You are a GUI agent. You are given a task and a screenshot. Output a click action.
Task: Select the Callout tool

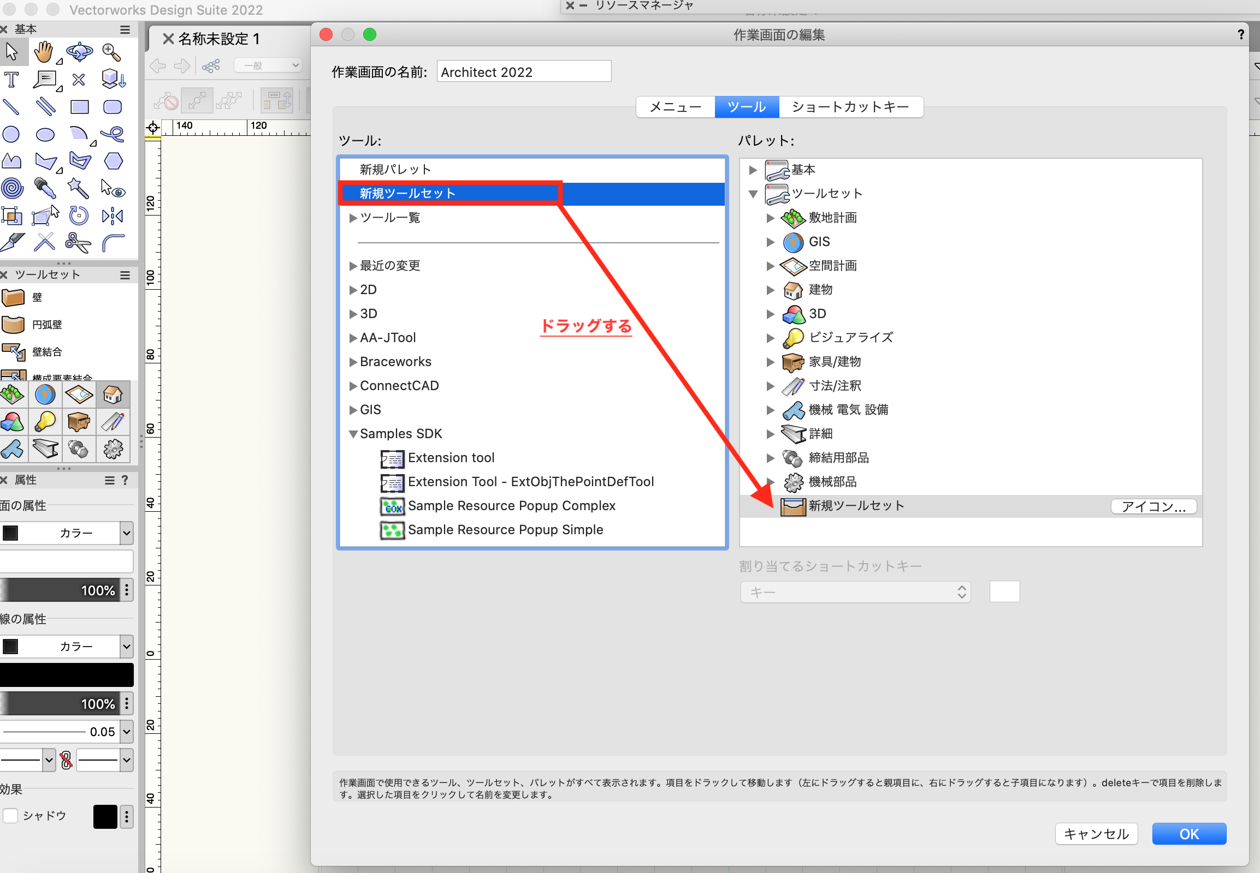click(45, 80)
